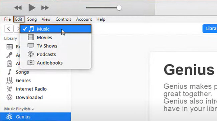The width and height of the screenshot is (217, 121).
Task: Click the open-book Audiobooks icon
Action: pos(31,63)
